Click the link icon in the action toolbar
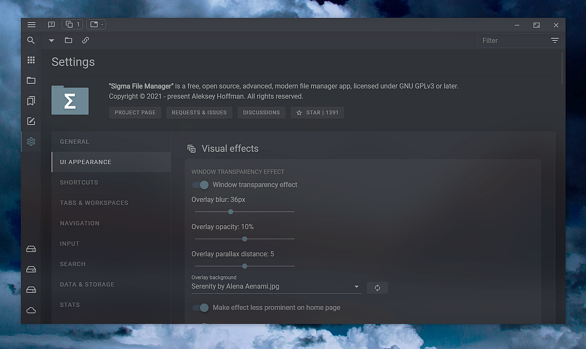The width and height of the screenshot is (586, 349). click(85, 40)
